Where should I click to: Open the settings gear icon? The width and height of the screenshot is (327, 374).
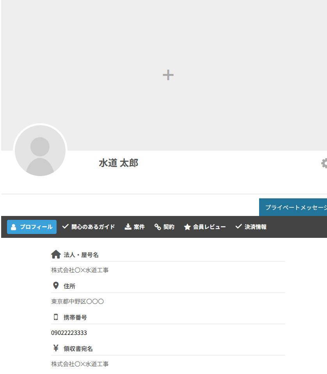pos(324,163)
